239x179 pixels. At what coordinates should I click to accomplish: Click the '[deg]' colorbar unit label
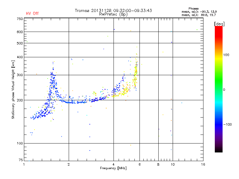point(219,24)
